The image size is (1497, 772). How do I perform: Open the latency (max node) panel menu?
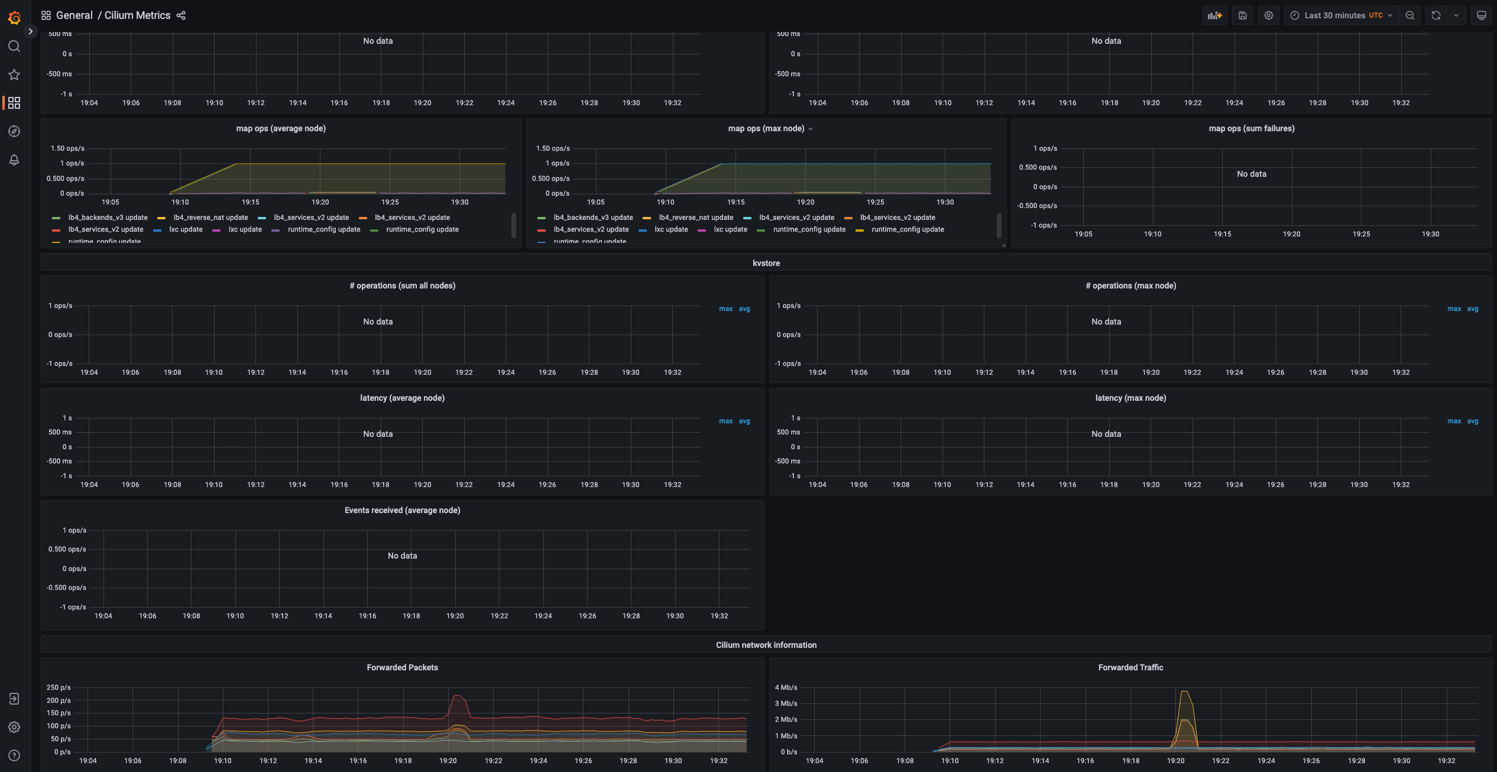(x=1131, y=398)
